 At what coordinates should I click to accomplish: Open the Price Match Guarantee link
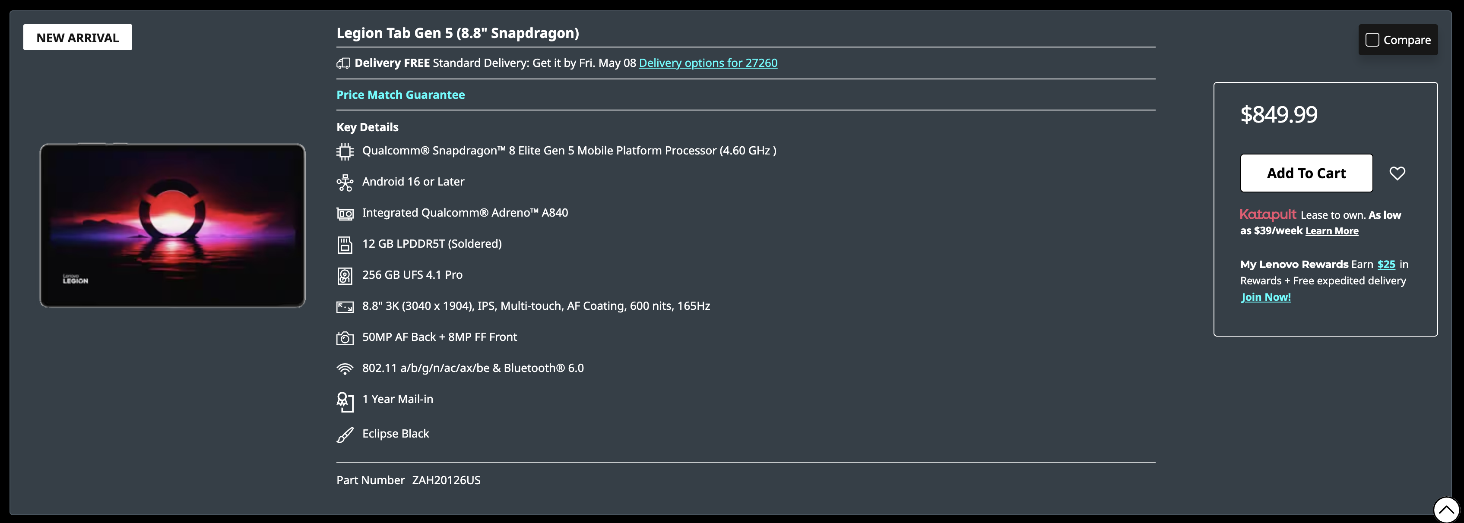pos(400,95)
